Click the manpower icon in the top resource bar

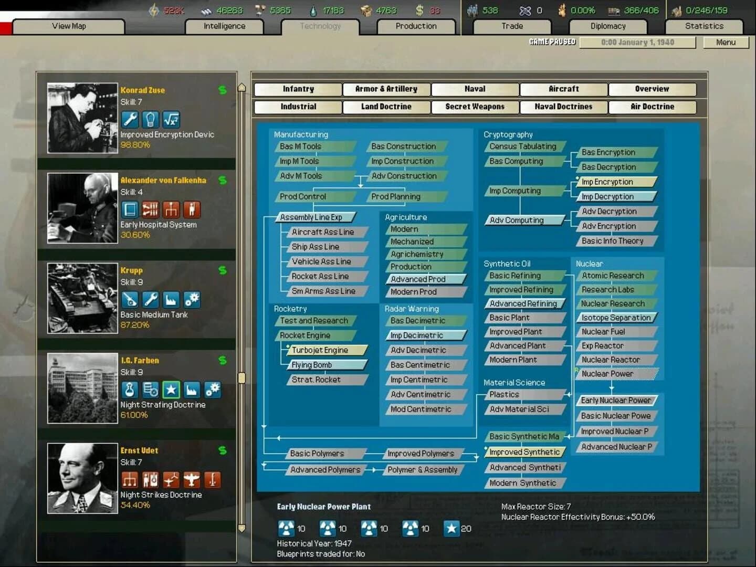[x=473, y=9]
